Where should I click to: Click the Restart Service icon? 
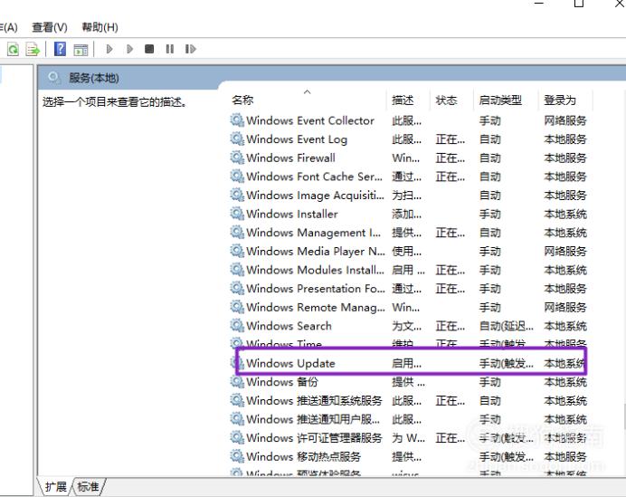click(x=191, y=49)
